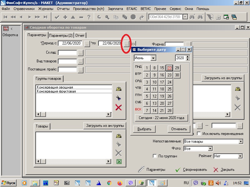Open the Справочники menu

coord(24,9)
